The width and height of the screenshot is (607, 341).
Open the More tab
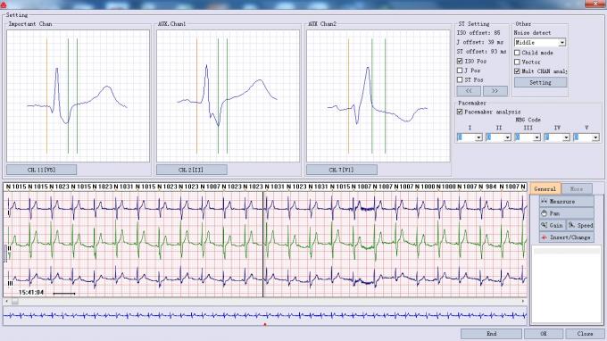[x=577, y=189]
